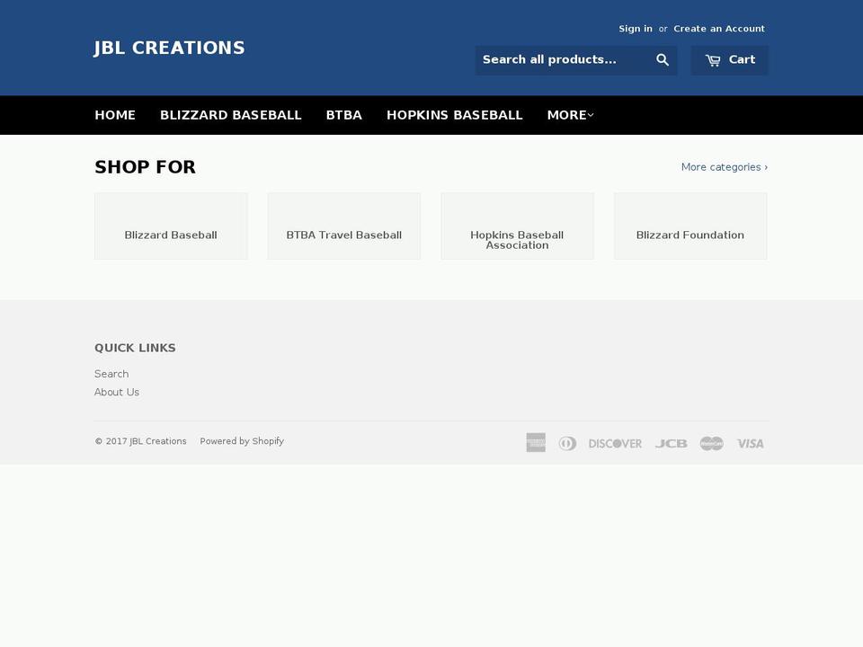Click the search magnifier icon

tap(663, 59)
